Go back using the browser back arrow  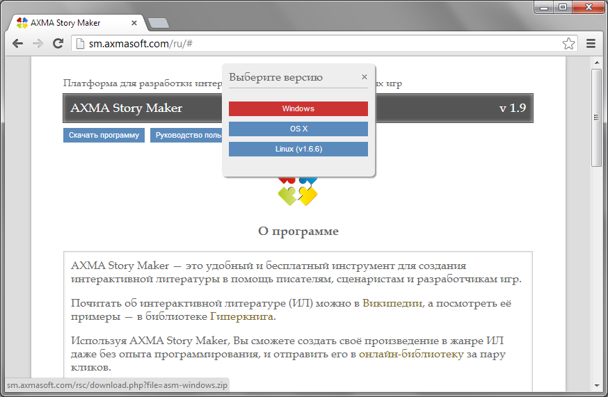pos(17,43)
